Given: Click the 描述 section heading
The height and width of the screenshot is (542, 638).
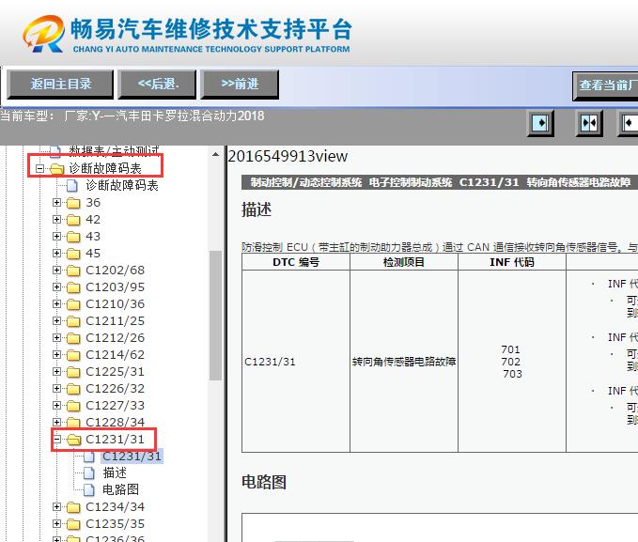Looking at the screenshot, I should 257,210.
